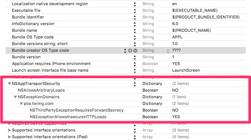Click NO value of NSThirdPartyExceptionRequiresForwardSecrecy
251x140 pixels.
pos(175,110)
